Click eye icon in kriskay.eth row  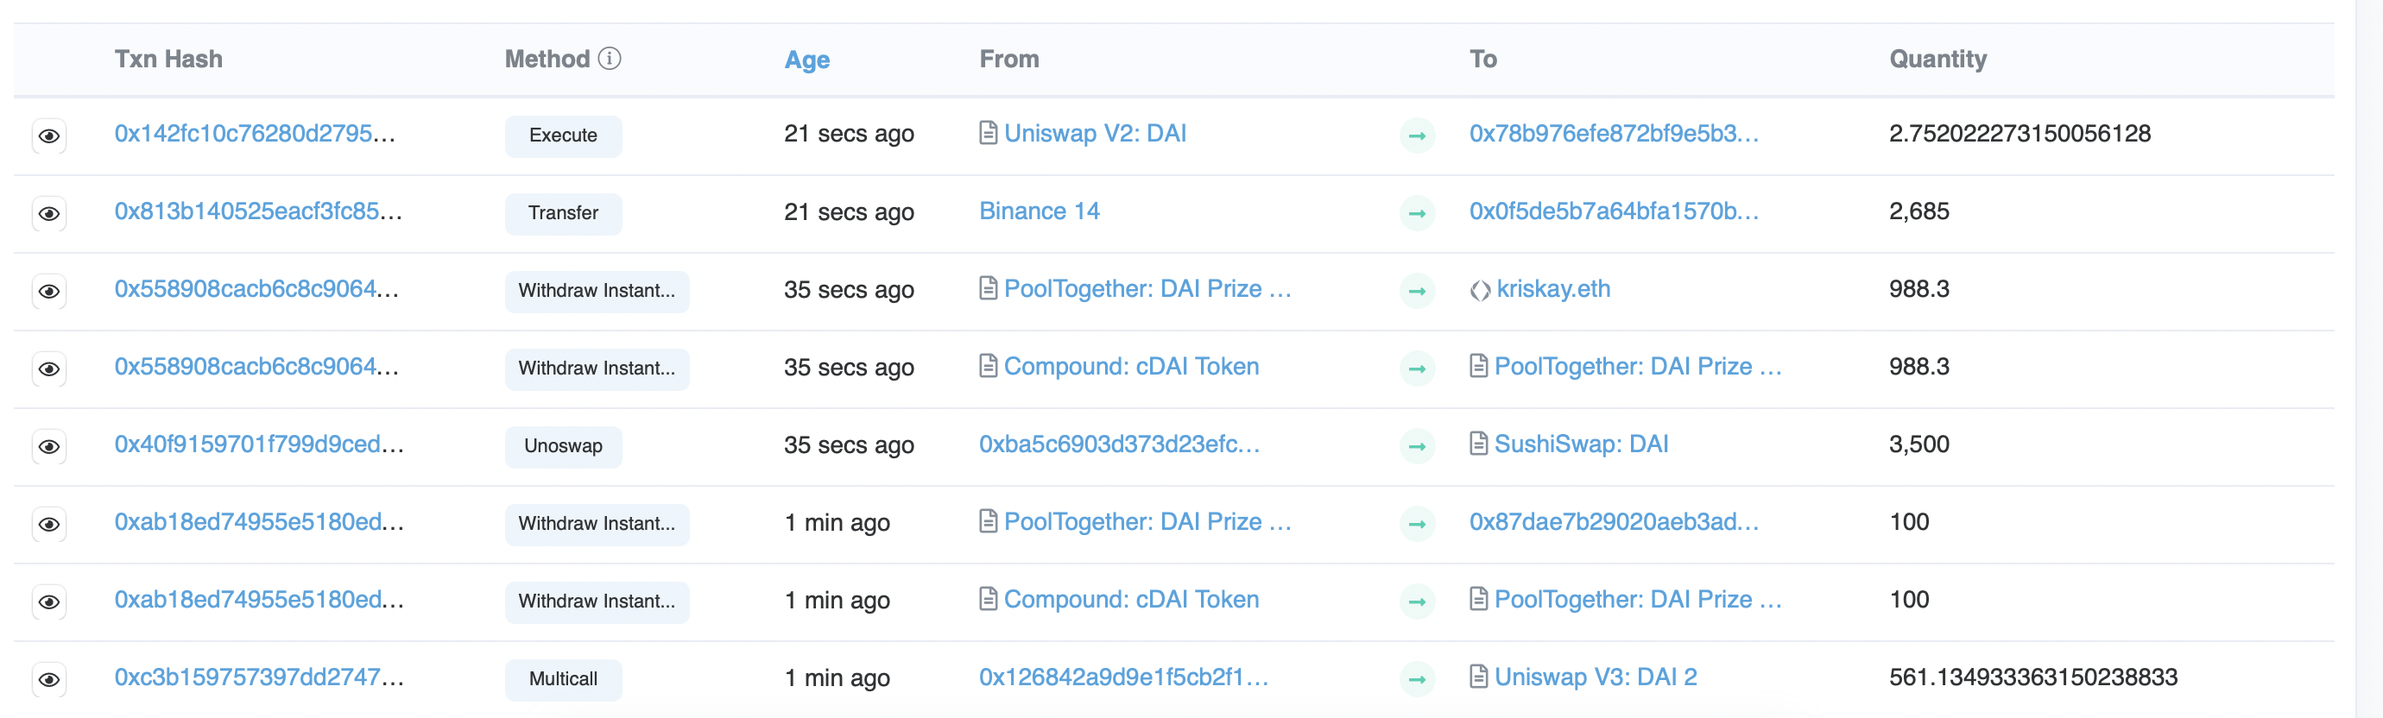(x=49, y=291)
